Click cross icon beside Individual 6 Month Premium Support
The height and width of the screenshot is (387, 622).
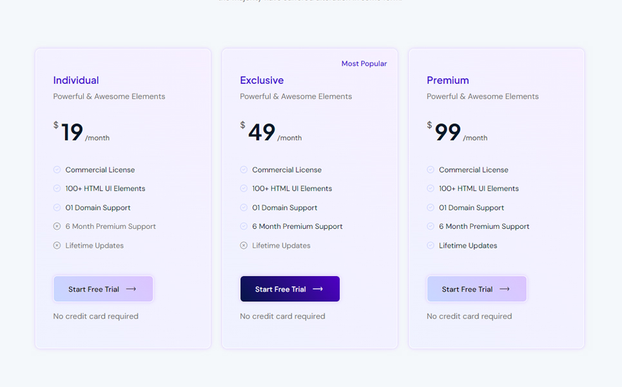pyautogui.click(x=57, y=226)
